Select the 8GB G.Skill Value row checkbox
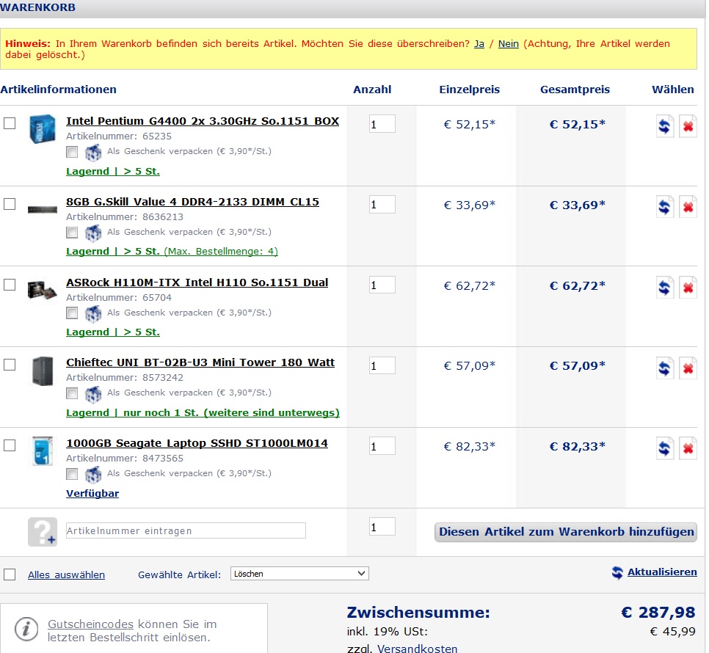Image resolution: width=709 pixels, height=653 pixels. pyautogui.click(x=10, y=204)
